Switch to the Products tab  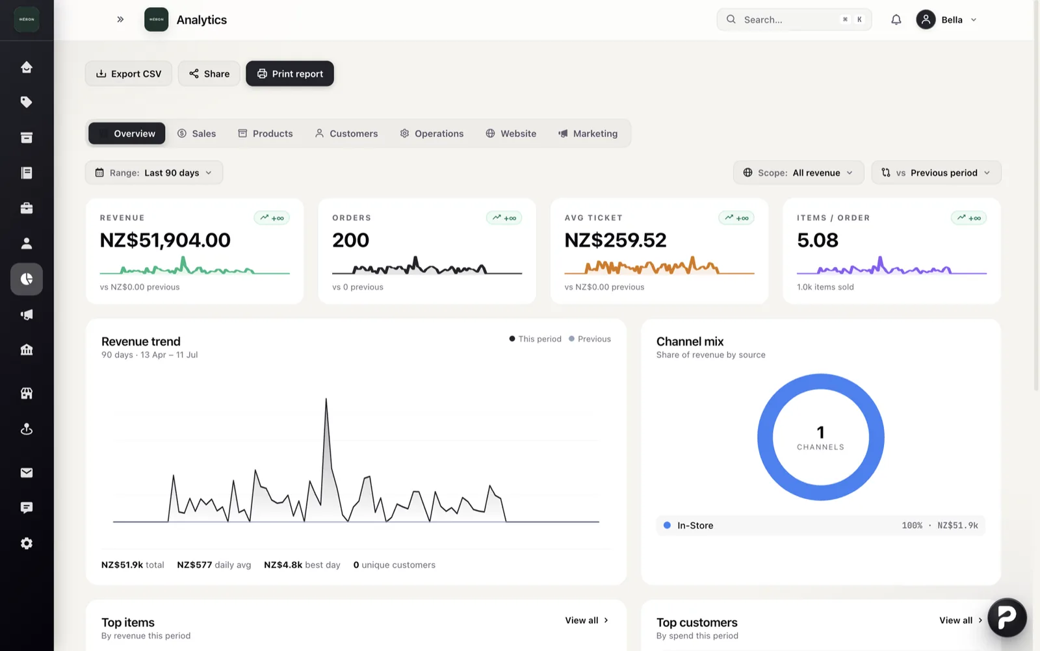(265, 133)
